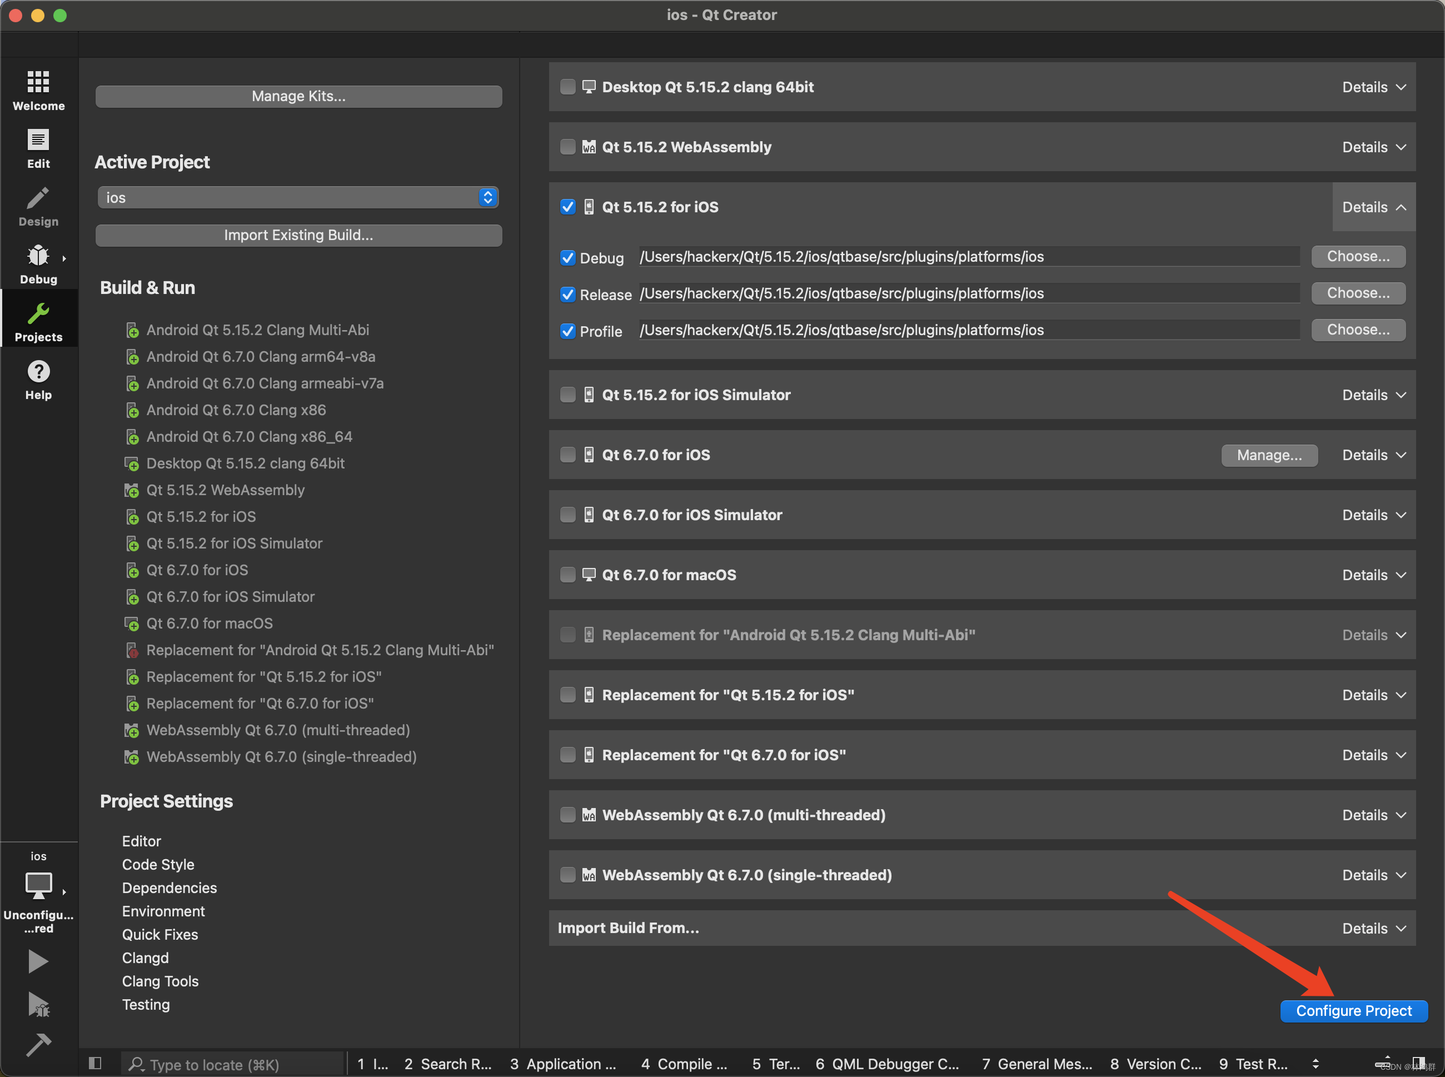Screen dimensions: 1445x1077
Task: Expand Details for Desktop Qt 5.15.2 clang 64bit
Action: click(x=1374, y=87)
